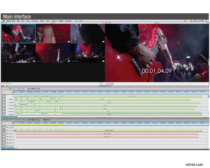Click the yellow-green MultiClip clip in program

click(109, 130)
